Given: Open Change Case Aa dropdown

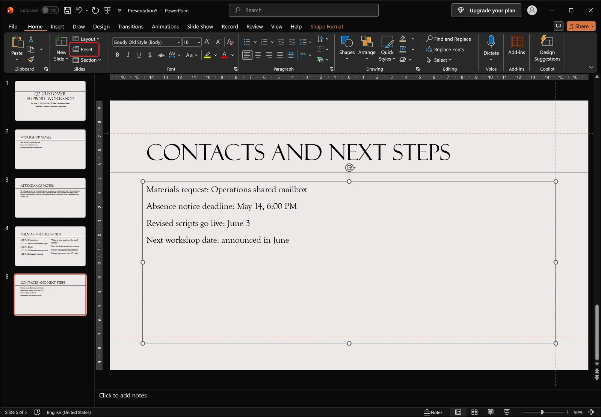Looking at the screenshot, I should point(191,55).
